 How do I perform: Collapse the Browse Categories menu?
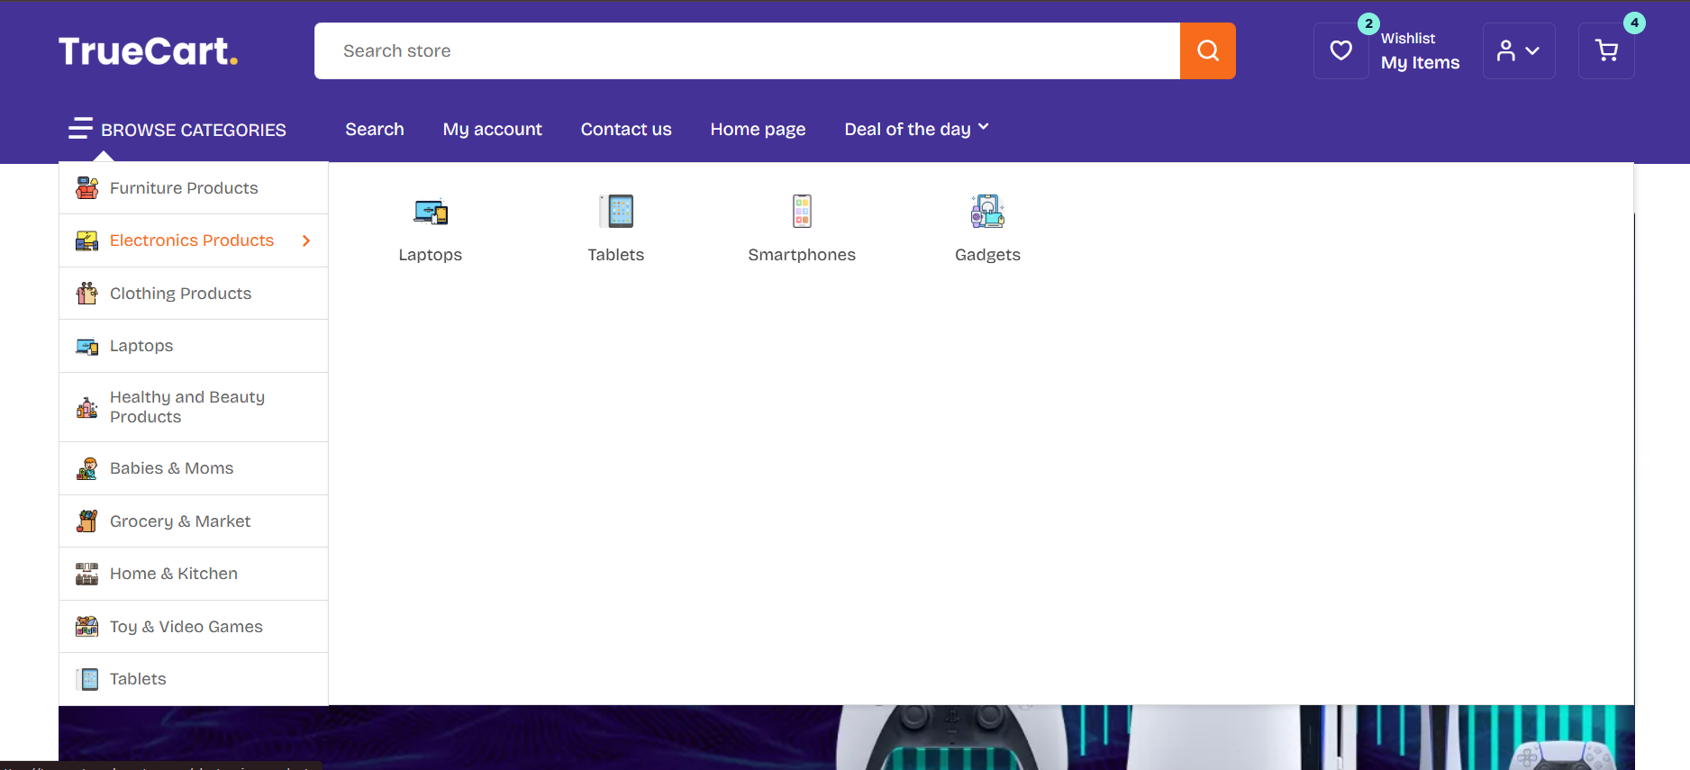(177, 130)
